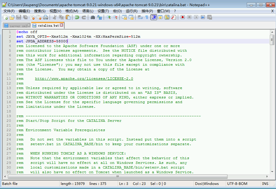Image resolution: width=276 pixels, height=189 pixels.
Task: Click the Save All icon
Action: (25, 17)
